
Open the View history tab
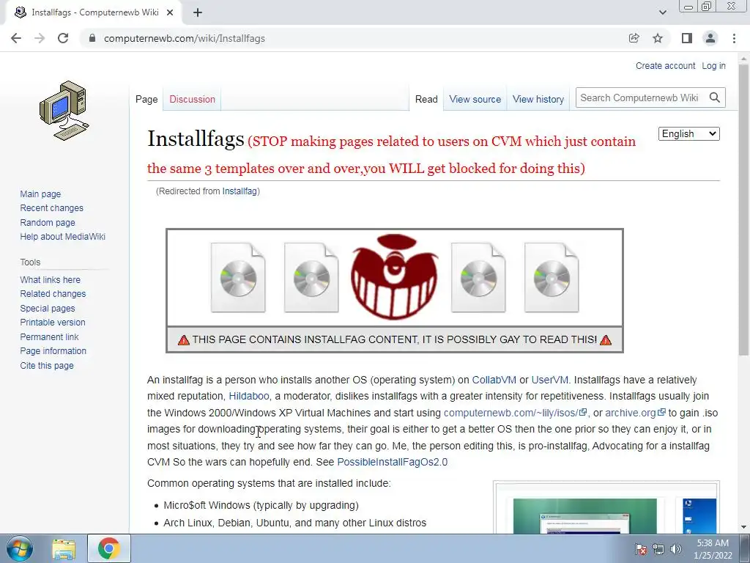pos(538,99)
